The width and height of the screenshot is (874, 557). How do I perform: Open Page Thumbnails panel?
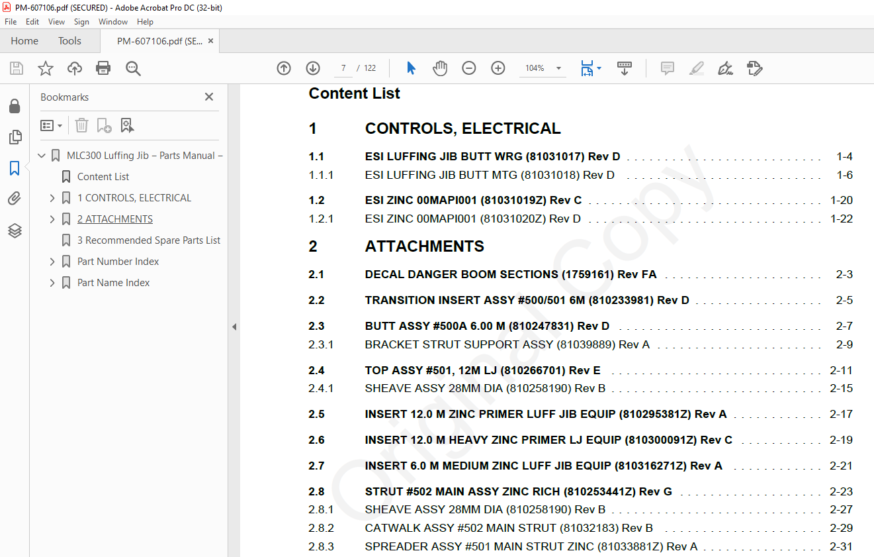coord(15,137)
